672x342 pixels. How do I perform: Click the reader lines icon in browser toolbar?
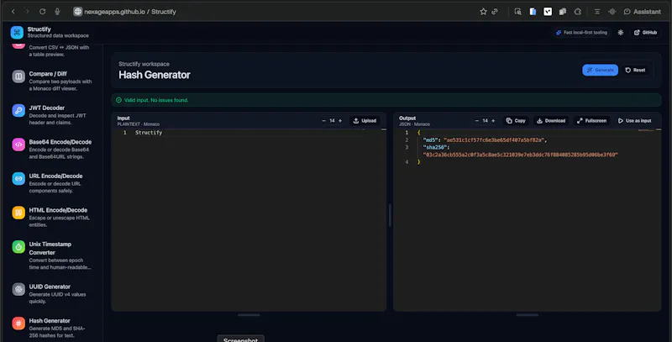coord(597,12)
